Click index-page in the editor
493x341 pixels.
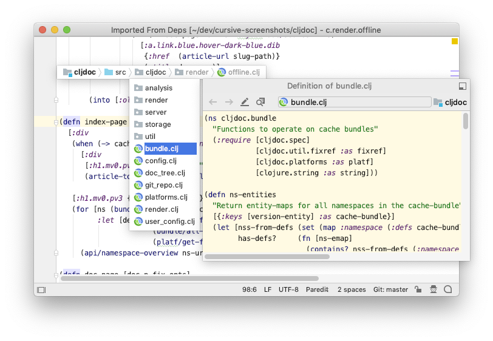106,122
